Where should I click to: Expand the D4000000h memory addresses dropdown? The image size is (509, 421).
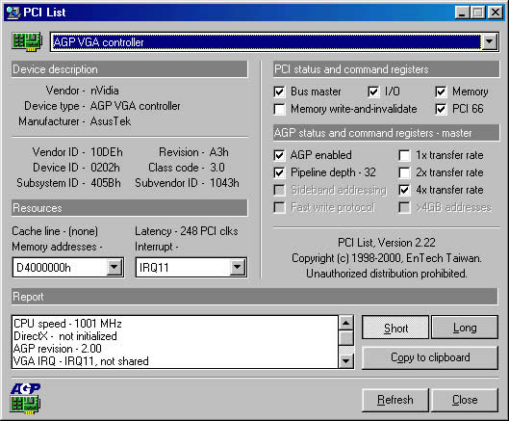point(115,267)
